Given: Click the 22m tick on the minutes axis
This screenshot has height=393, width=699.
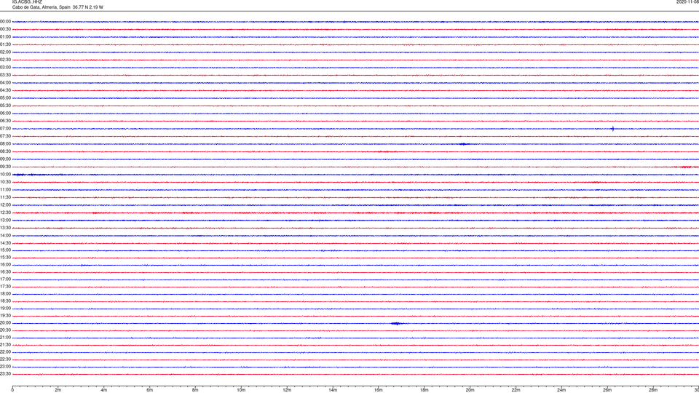Looking at the screenshot, I should click(516, 390).
